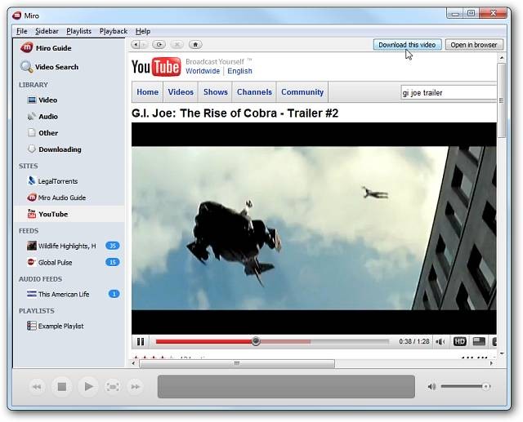Go to the browser home icon
523x422 pixels.
pyautogui.click(x=195, y=44)
